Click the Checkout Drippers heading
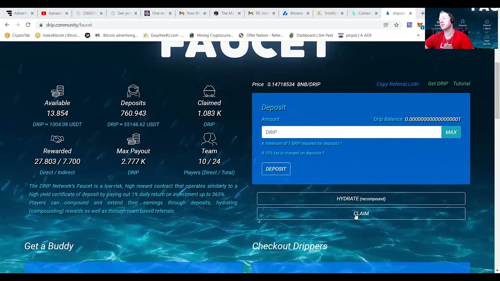Screen dimensions: 500x281 click(289, 246)
